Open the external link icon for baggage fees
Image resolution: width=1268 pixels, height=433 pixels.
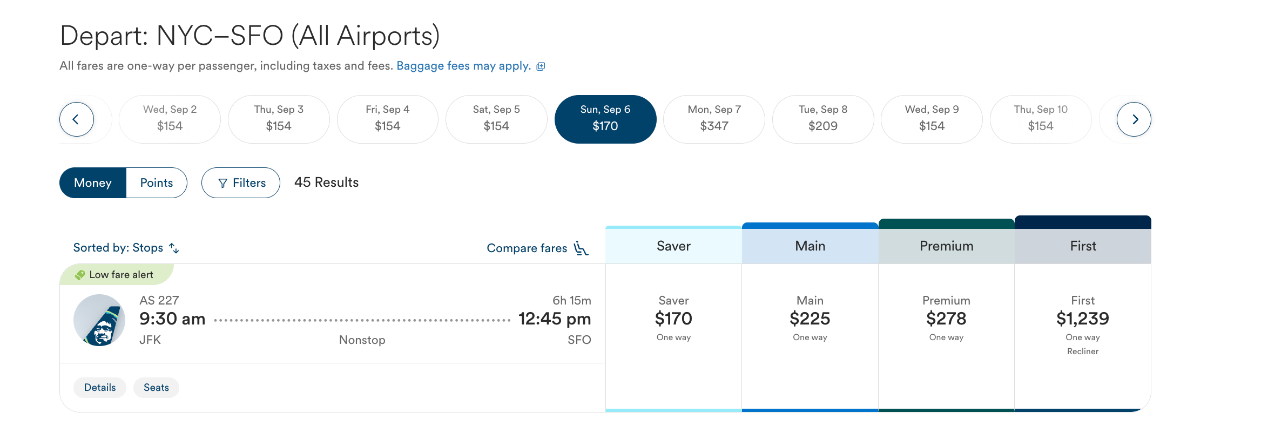tap(541, 66)
